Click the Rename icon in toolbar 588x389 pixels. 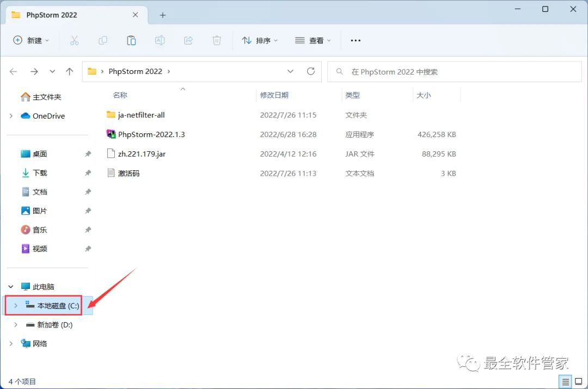tap(160, 40)
